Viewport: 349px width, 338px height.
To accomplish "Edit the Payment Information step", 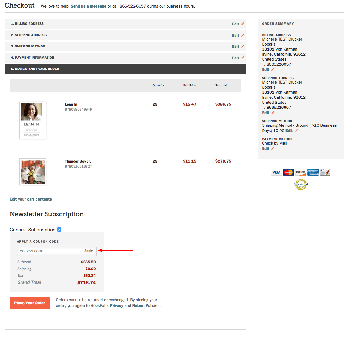I will click(x=235, y=58).
